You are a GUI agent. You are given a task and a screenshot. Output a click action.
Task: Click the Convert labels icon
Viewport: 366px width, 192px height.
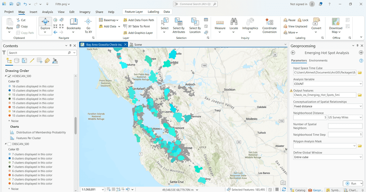316,22
